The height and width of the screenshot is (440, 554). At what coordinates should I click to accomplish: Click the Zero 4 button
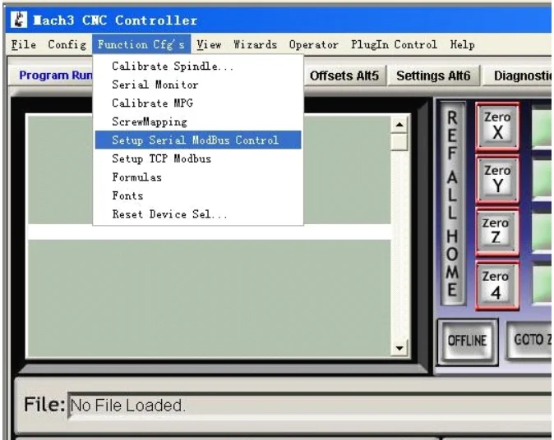[x=496, y=285]
